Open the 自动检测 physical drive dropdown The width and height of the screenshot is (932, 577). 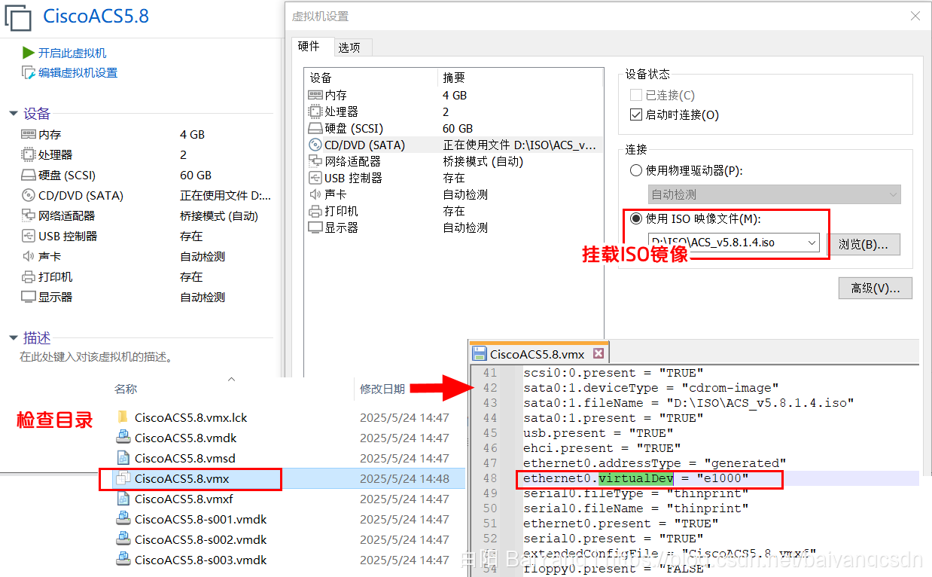(775, 194)
